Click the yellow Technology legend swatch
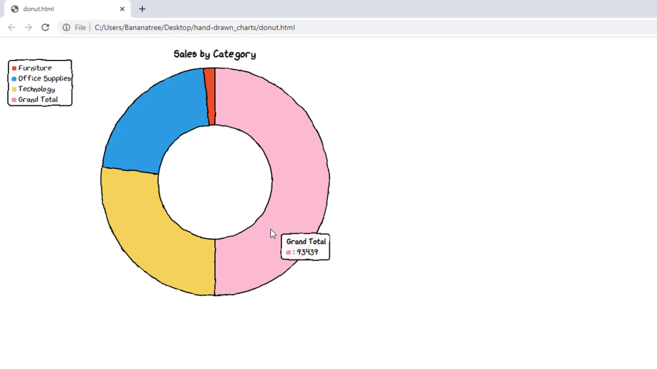Viewport: 657px width, 369px height. 14,90
